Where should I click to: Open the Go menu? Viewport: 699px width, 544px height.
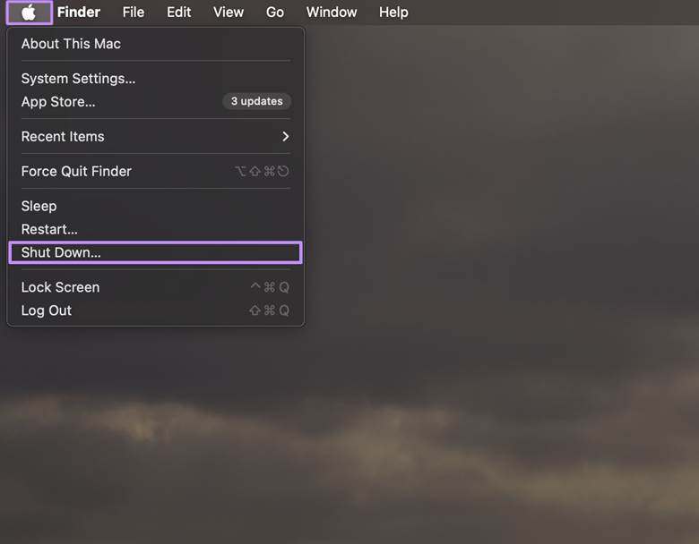coord(274,13)
